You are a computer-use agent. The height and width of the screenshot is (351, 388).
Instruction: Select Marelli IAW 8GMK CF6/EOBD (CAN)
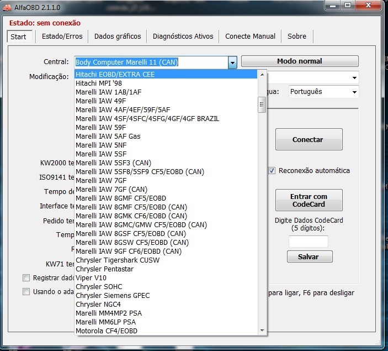166,216
